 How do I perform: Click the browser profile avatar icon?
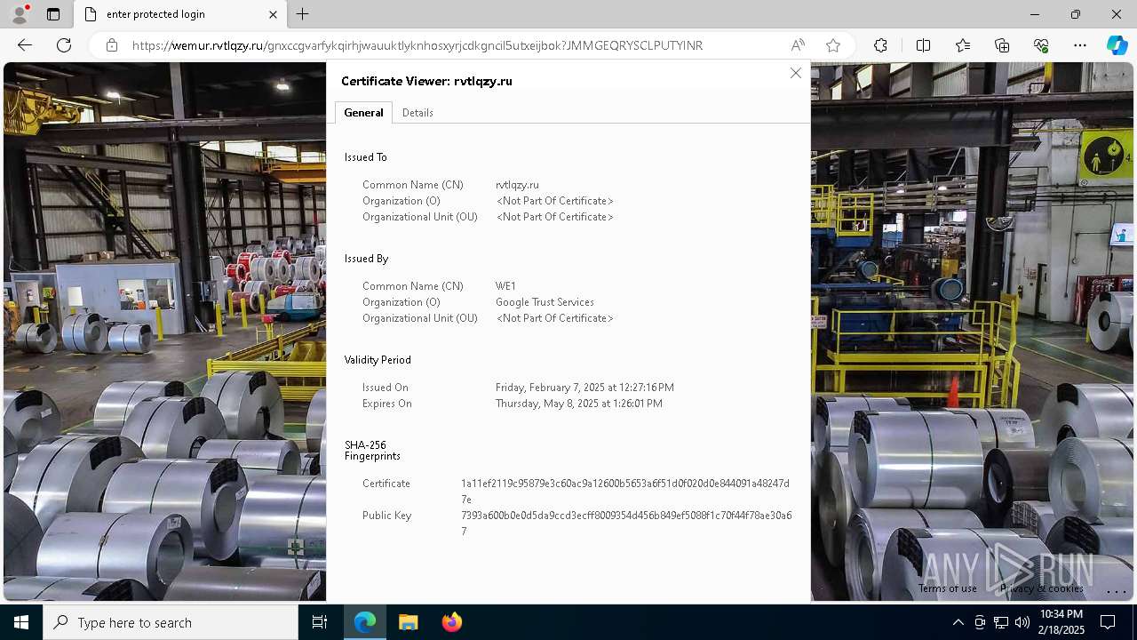20,14
